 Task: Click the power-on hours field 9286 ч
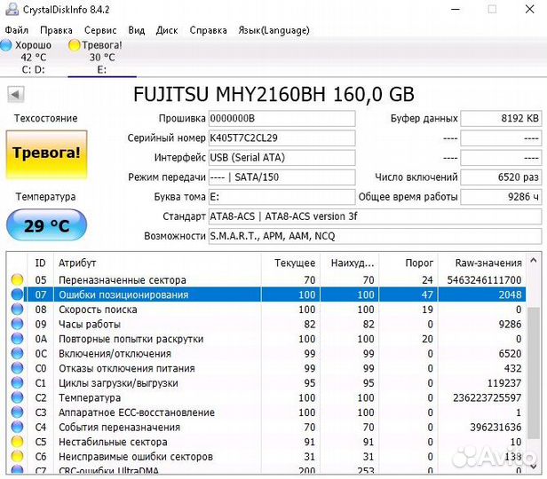[x=501, y=197]
